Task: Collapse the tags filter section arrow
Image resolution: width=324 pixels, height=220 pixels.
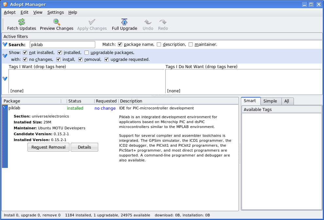Action: [x=5, y=79]
